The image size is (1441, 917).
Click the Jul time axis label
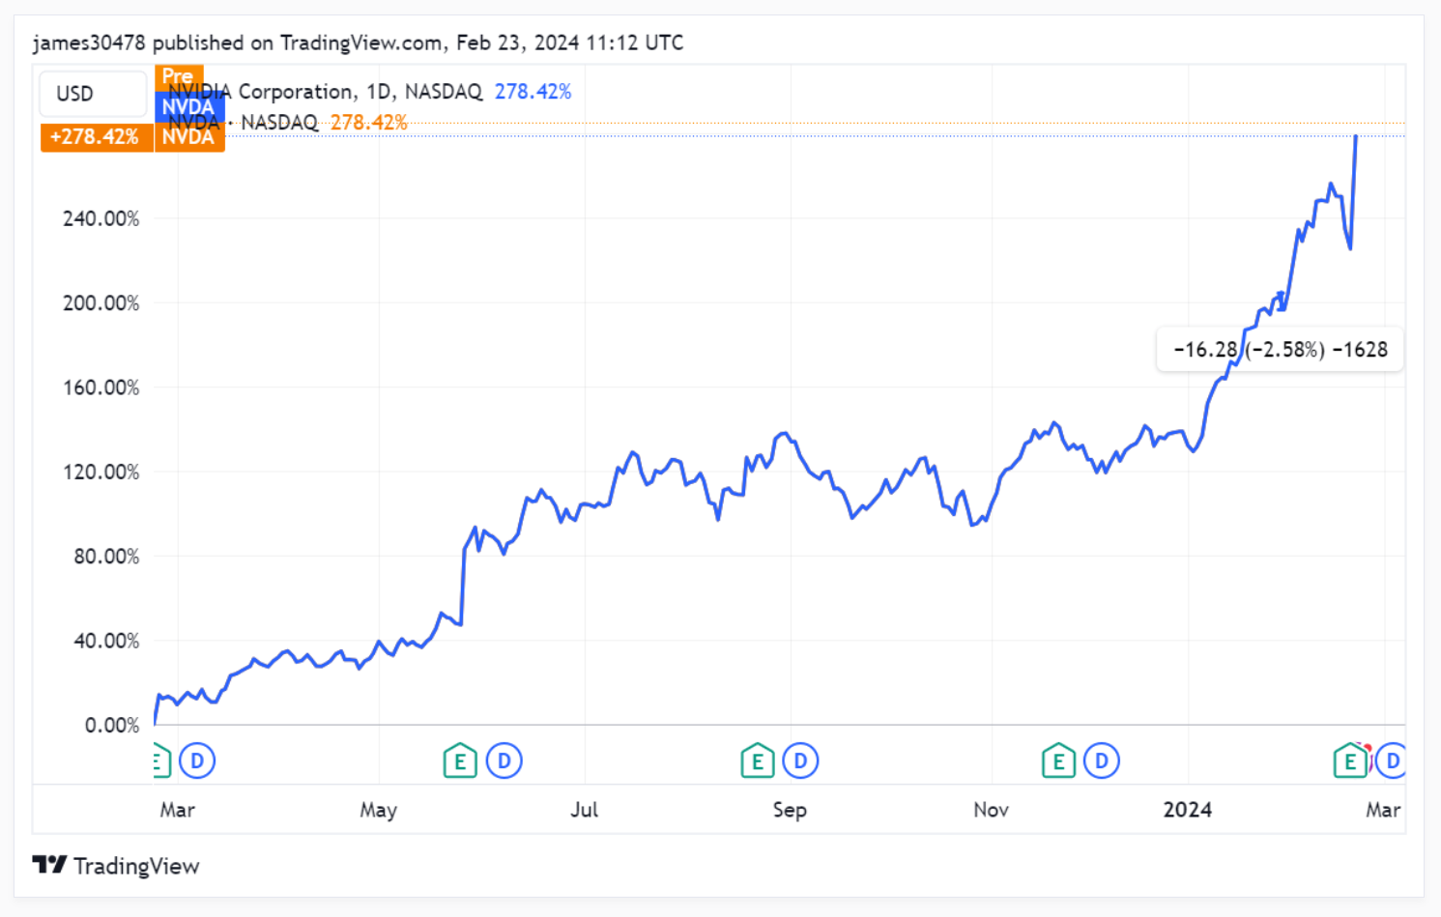pos(584,810)
